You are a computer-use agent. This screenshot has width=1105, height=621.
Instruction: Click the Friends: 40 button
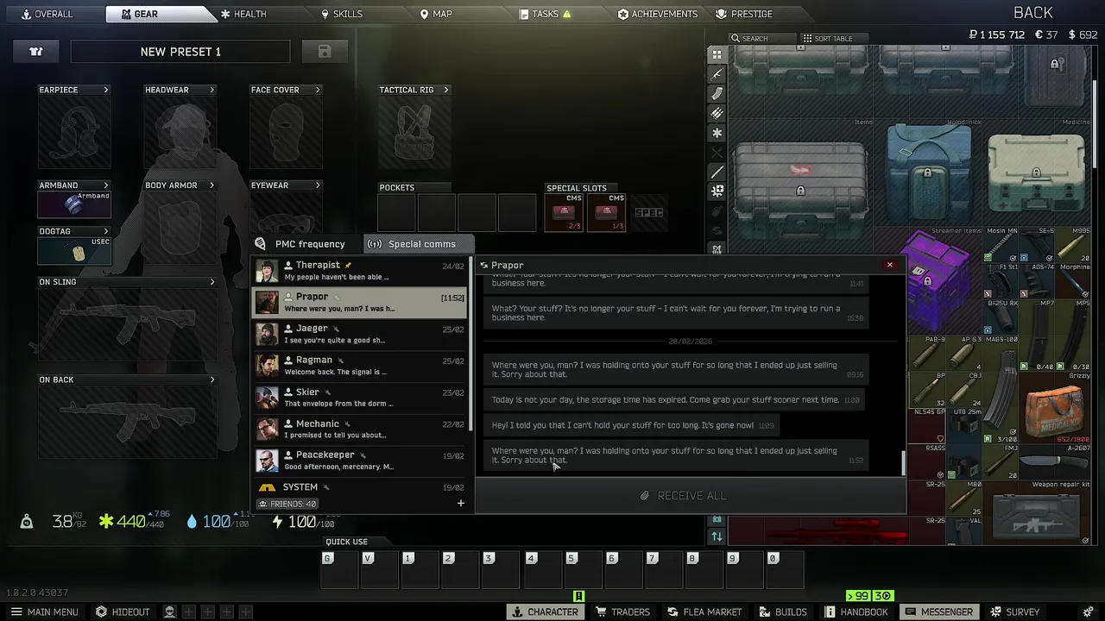[x=288, y=504]
